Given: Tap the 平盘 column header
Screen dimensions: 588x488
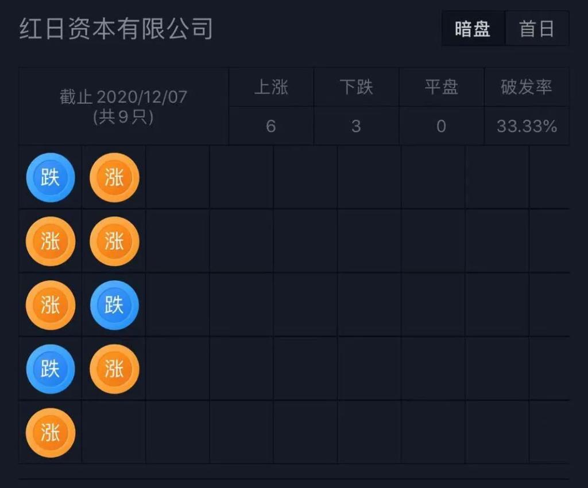Looking at the screenshot, I should [x=441, y=87].
